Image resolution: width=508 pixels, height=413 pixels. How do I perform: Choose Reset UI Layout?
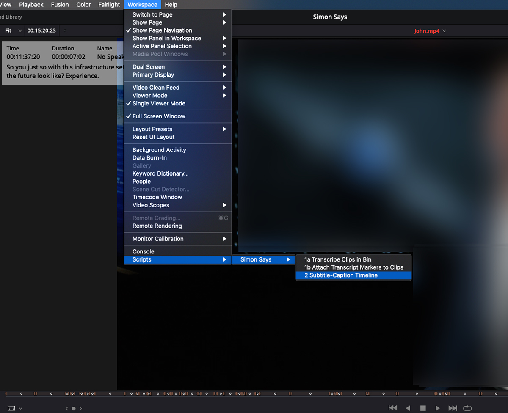[178, 137]
